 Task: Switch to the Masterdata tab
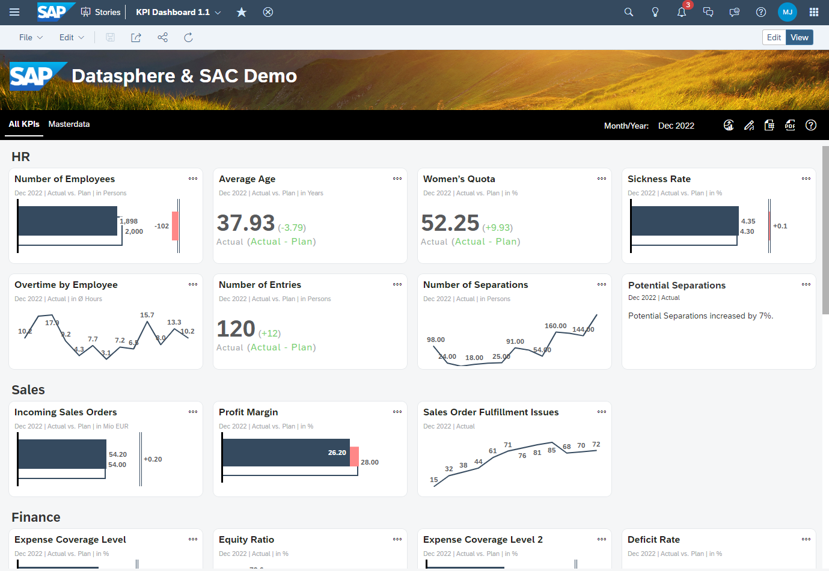(69, 124)
